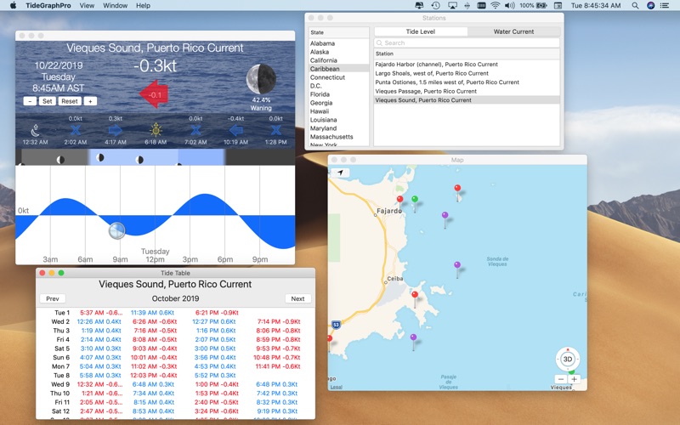680x425 pixels.
Task: Switch to the Tide Level tab
Action: [421, 31]
